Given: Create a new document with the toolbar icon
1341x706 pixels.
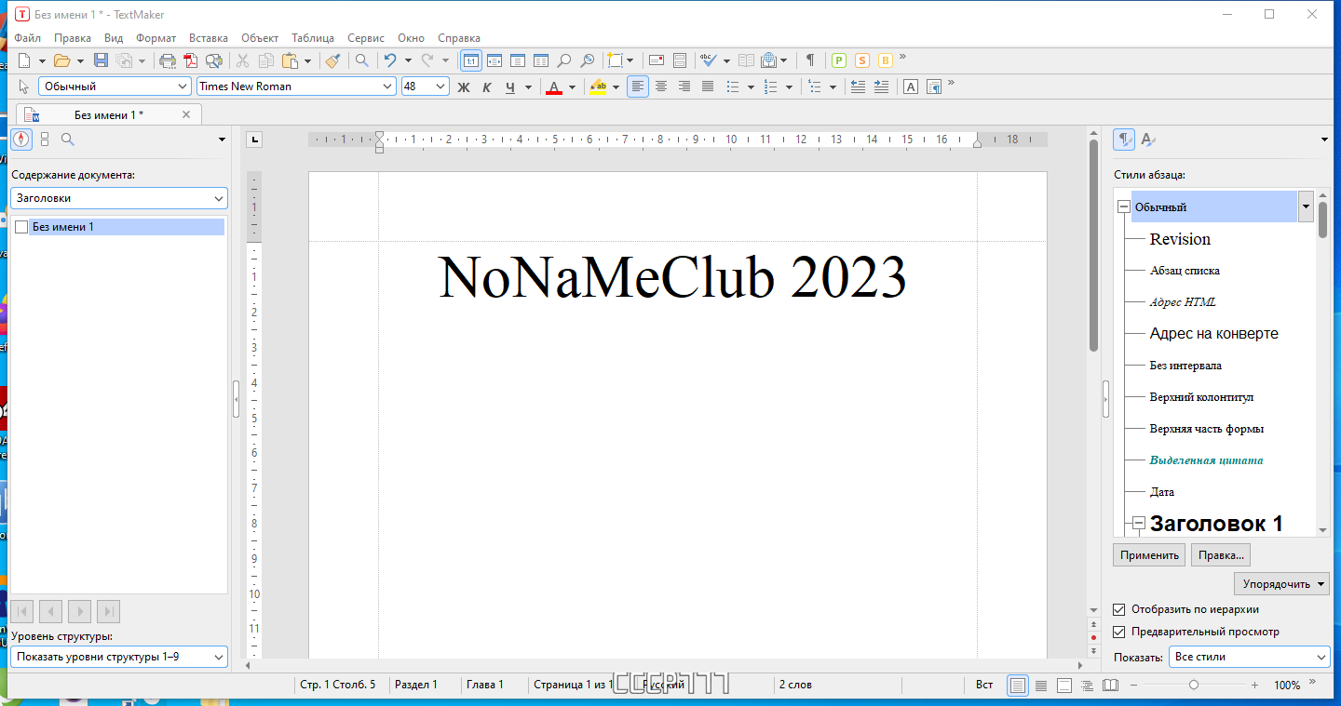Looking at the screenshot, I should coord(25,60).
